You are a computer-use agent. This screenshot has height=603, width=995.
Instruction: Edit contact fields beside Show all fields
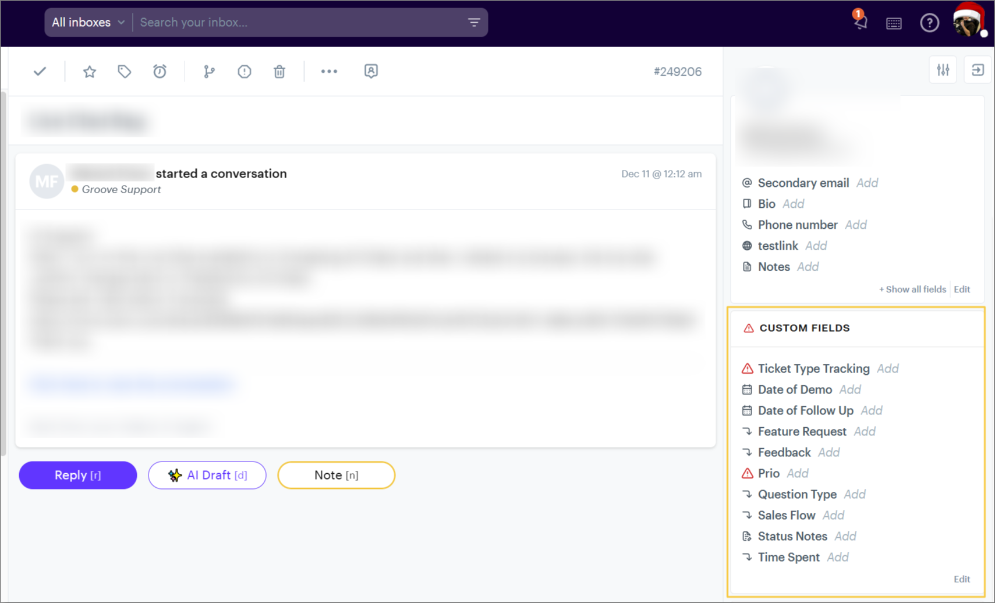962,289
